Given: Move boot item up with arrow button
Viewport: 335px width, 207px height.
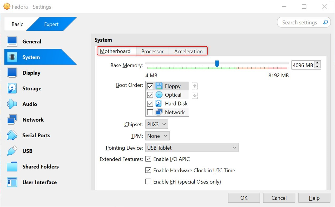Looking at the screenshot, I should [195, 86].
